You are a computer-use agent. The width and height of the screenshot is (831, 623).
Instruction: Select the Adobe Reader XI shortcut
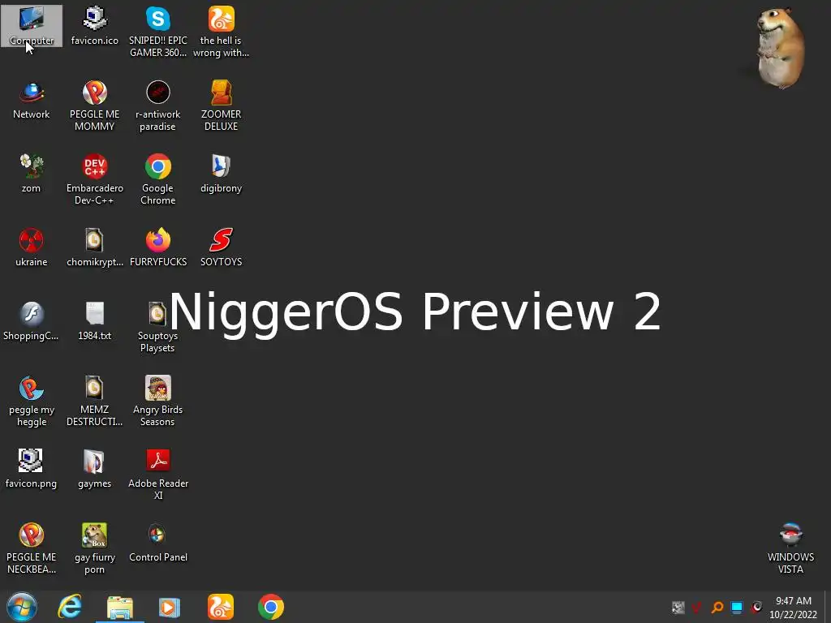pos(158,475)
